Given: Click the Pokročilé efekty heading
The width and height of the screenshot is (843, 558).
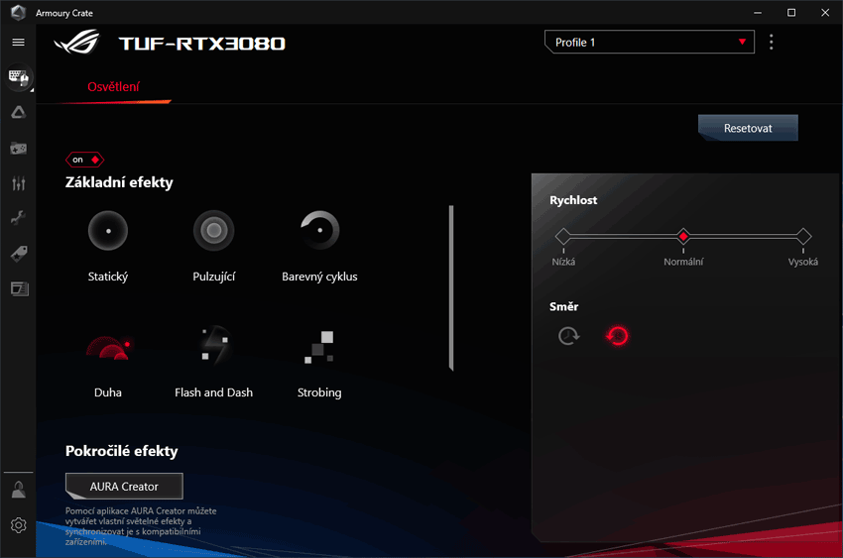Looking at the screenshot, I should 122,451.
